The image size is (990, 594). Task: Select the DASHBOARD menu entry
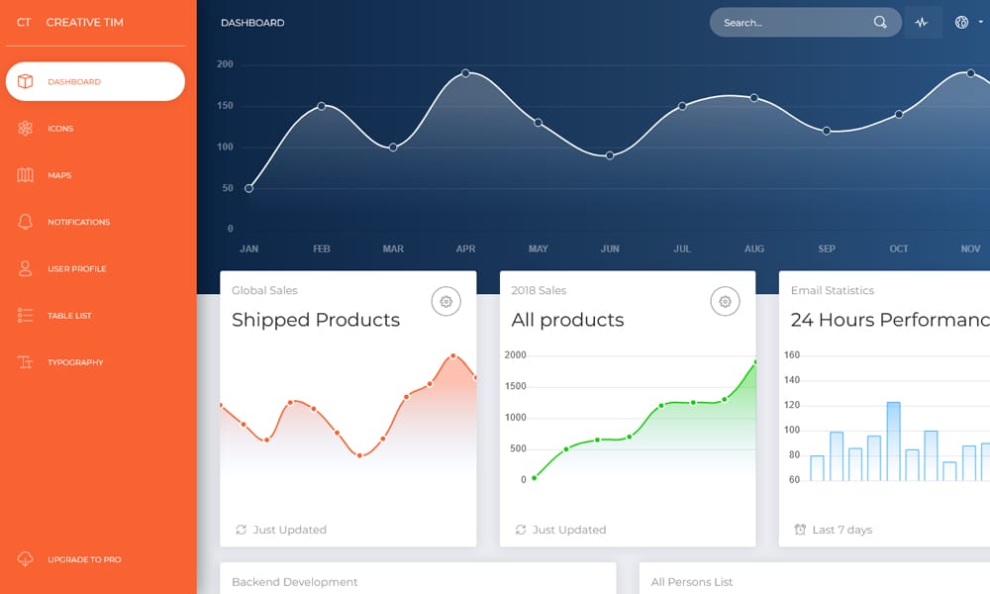(x=95, y=81)
